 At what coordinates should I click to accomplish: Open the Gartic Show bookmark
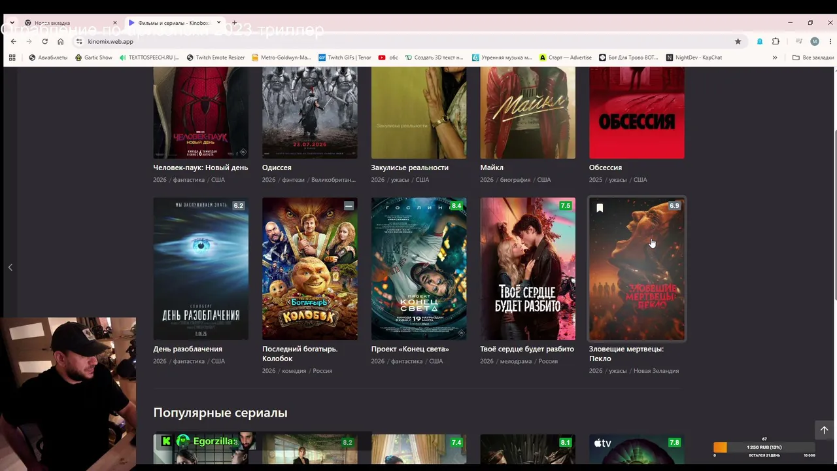click(94, 58)
